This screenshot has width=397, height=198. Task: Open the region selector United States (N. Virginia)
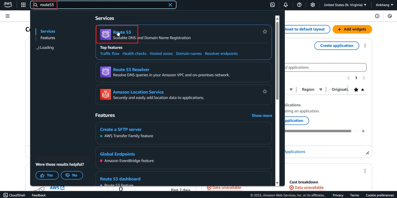(345, 5)
